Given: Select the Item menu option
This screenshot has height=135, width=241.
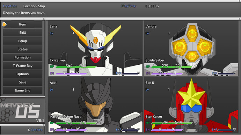Looking at the screenshot, I should point(22,24).
